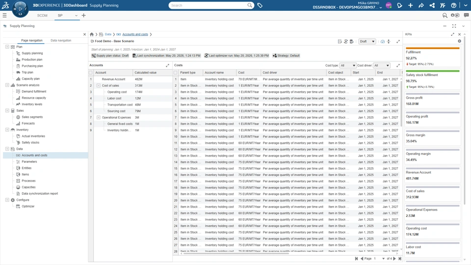Click the synchronize data icon in scenario toolbar
This screenshot has height=265, width=471.
pos(346,41)
